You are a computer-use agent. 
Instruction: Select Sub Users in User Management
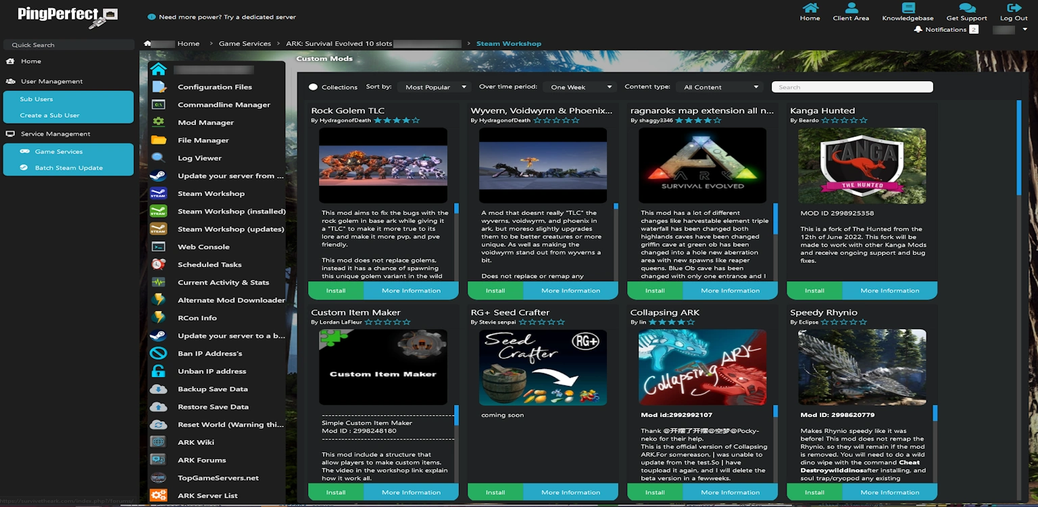(x=36, y=99)
